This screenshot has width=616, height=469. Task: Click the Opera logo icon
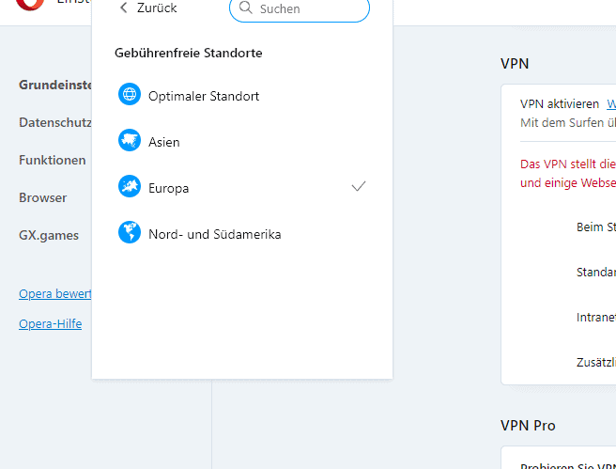click(x=30, y=5)
